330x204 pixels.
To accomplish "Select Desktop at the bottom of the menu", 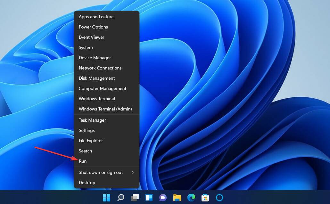I will [x=87, y=183].
